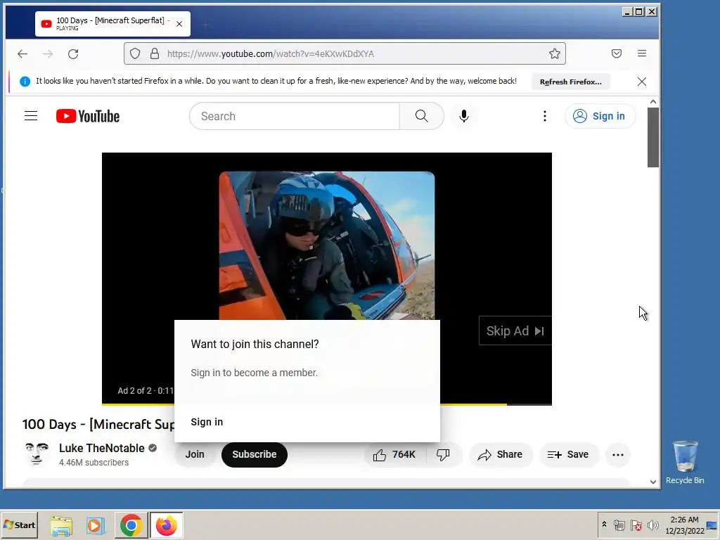
Task: Open the Windows Start menu
Action: pos(19,525)
